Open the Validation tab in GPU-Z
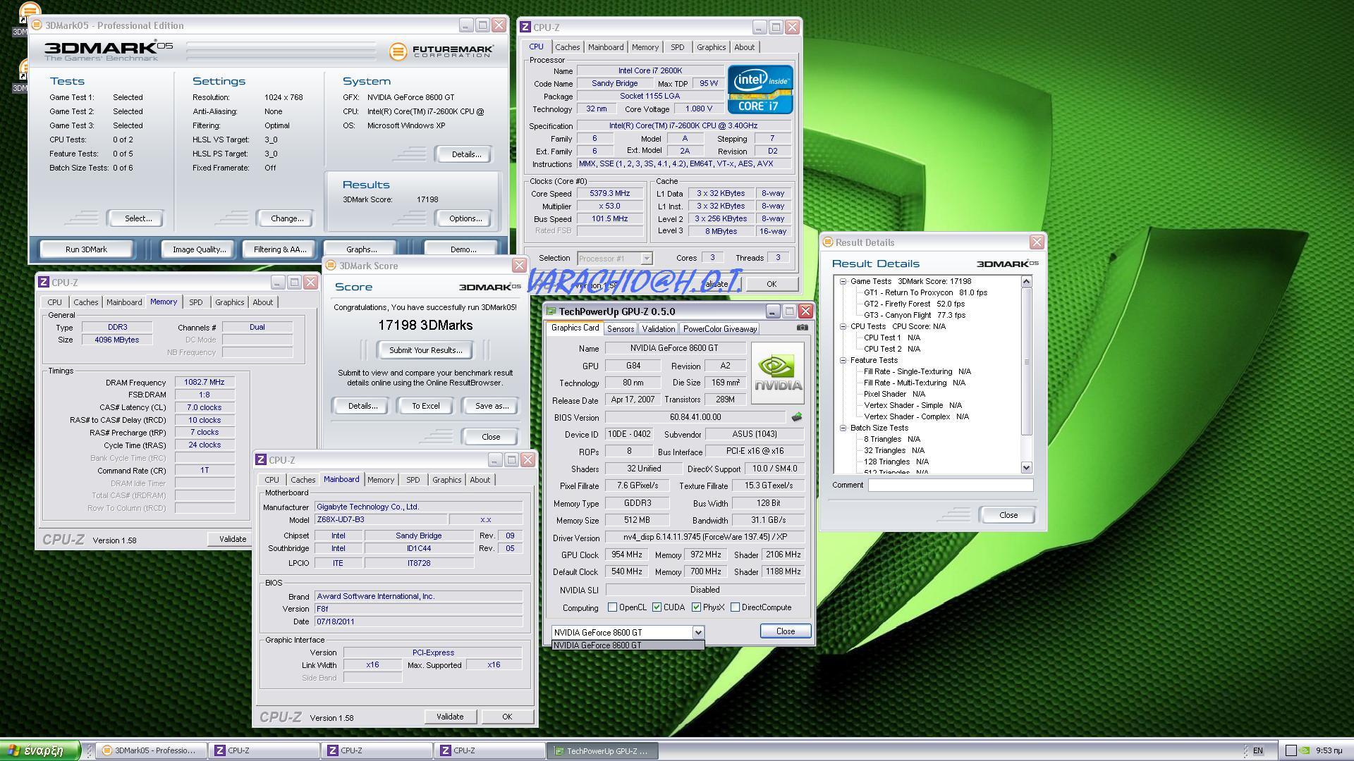1354x761 pixels. 659,329
